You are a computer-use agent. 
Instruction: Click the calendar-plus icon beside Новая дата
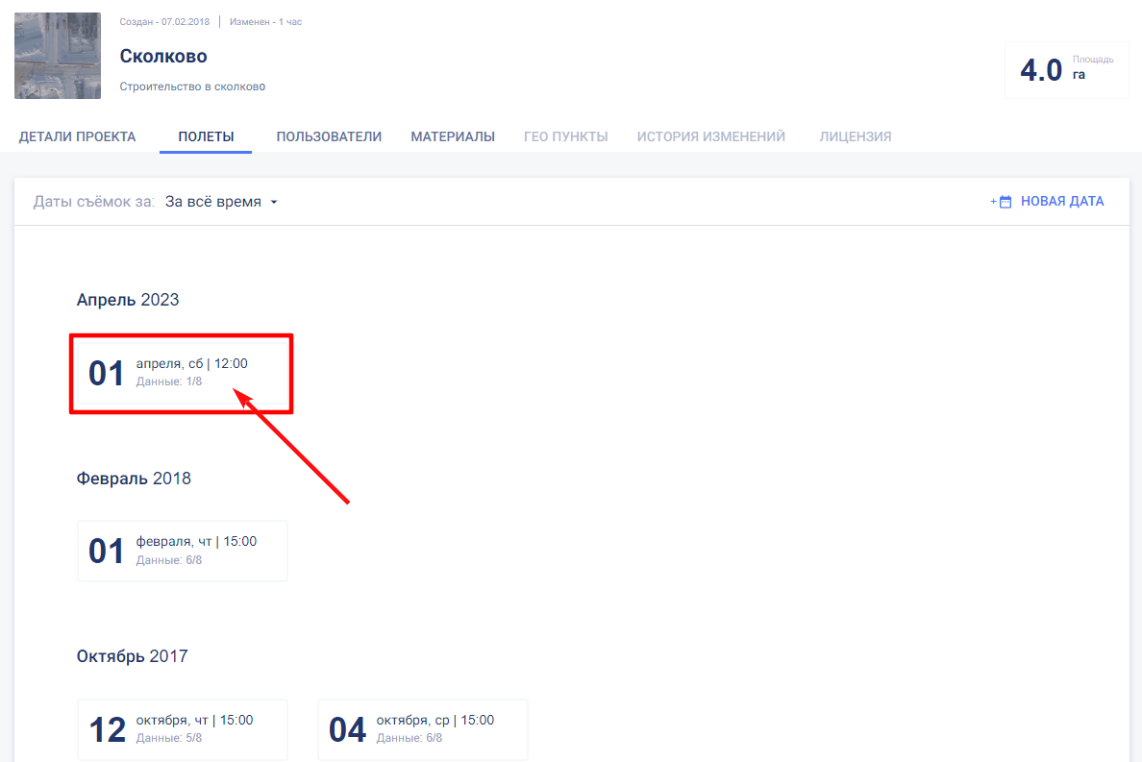[x=1005, y=202]
